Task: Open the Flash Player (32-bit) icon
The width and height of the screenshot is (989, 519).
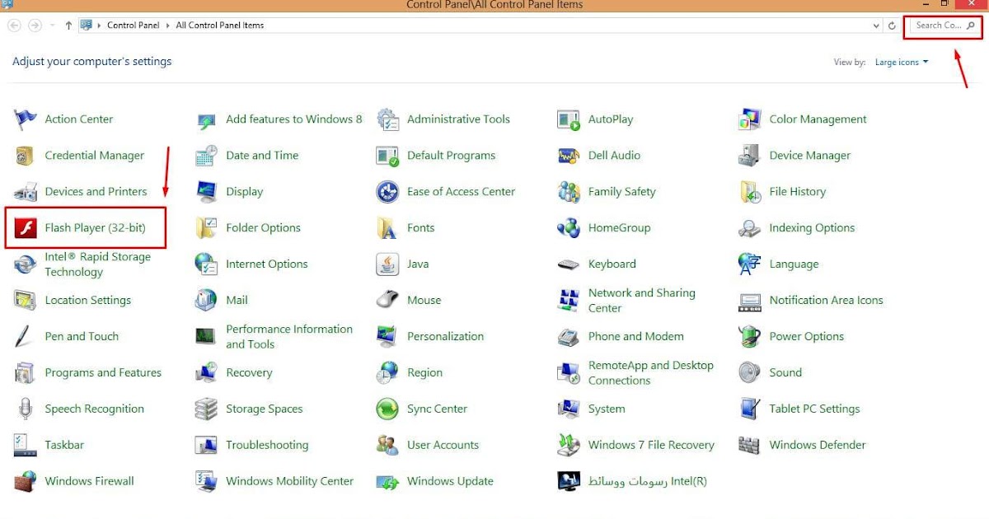Action: (26, 228)
